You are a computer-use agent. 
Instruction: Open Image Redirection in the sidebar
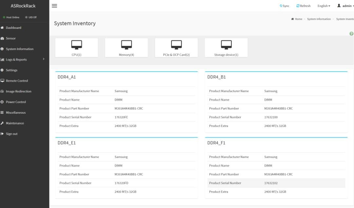[18, 91]
